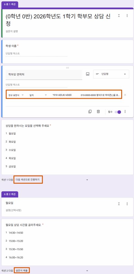Add an image to the 학부모 연락처 question
The width and height of the screenshot is (134, 274).
pos(88,74)
